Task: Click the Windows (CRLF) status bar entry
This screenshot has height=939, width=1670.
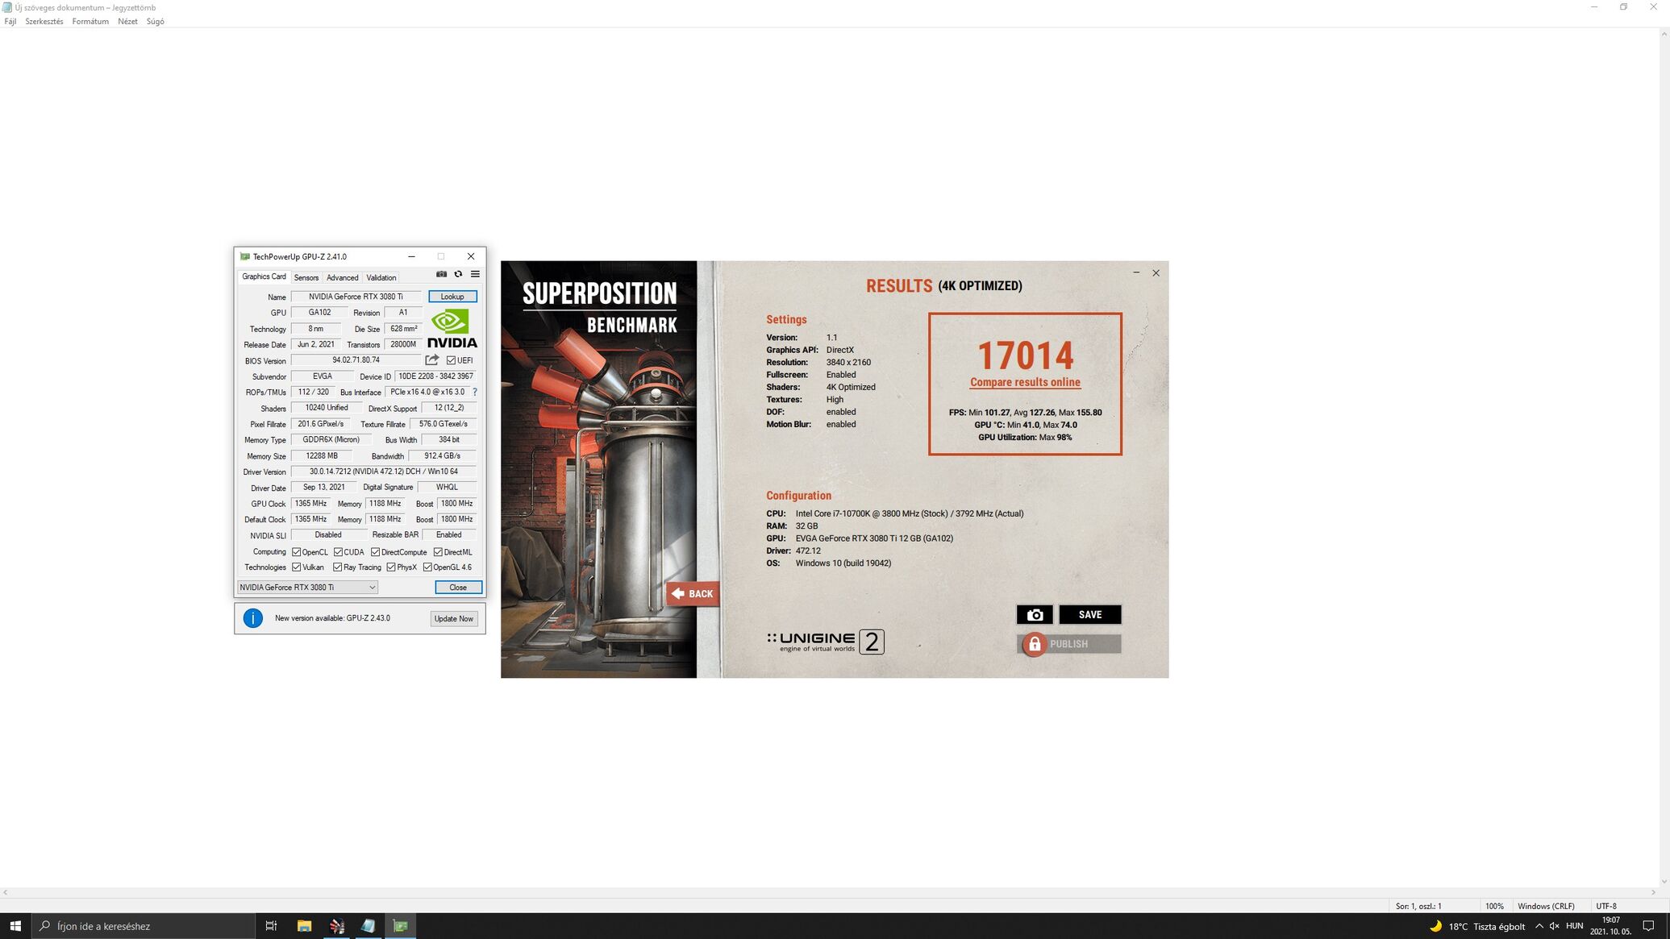Action: (1546, 906)
